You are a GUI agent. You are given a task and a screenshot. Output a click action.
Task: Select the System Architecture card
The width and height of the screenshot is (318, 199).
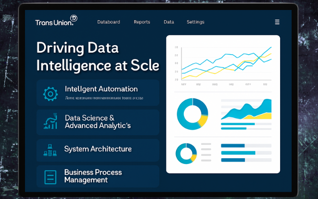point(98,150)
